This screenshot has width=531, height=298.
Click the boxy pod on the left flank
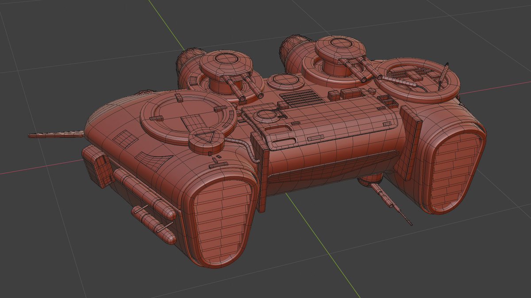(x=99, y=166)
